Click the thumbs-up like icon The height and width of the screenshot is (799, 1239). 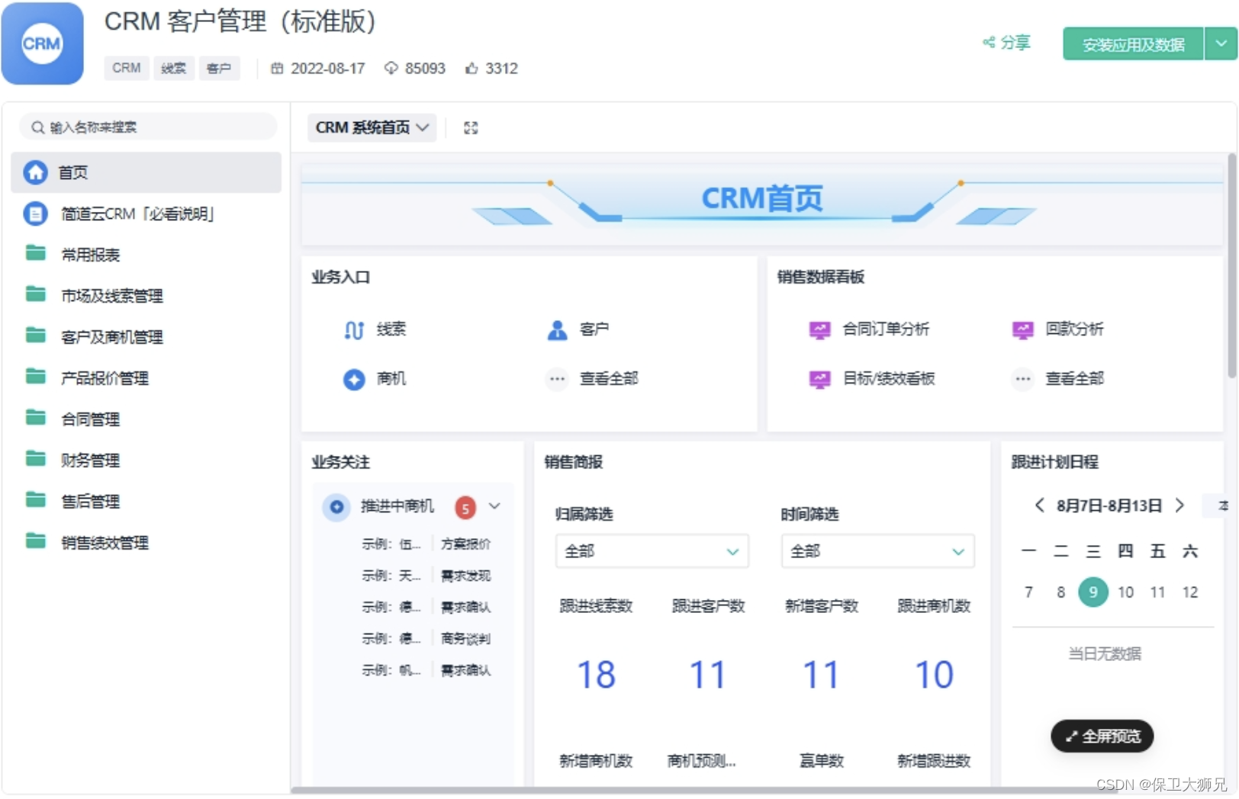coord(471,69)
